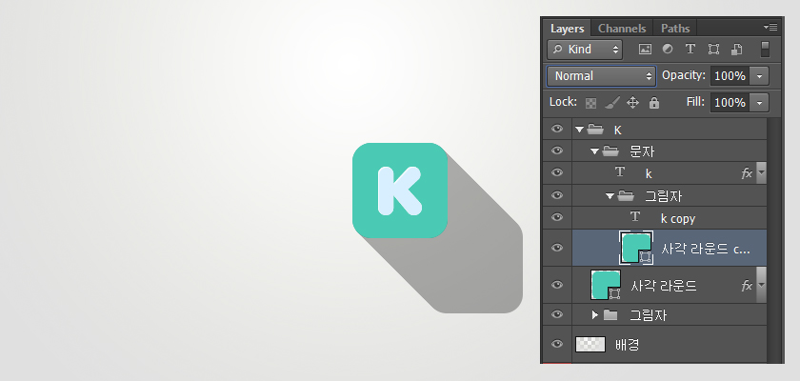Select the 사각 라운드 copy layer thumbnail
Screen dimensions: 800x381
coord(636,248)
